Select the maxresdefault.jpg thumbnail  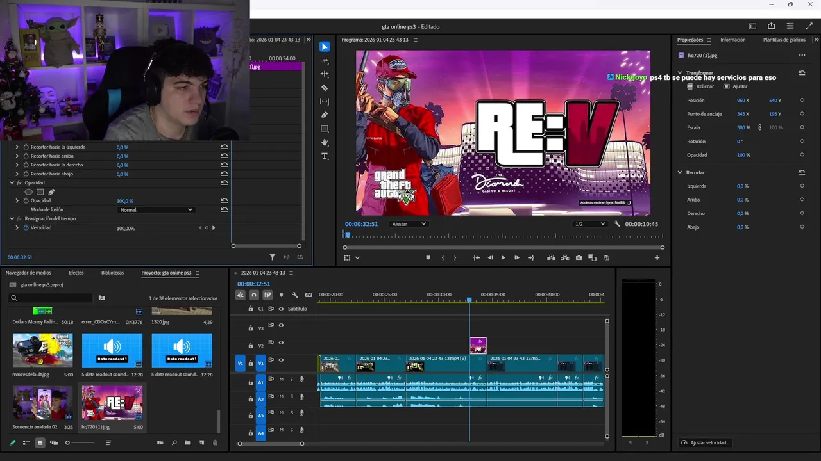[42, 350]
